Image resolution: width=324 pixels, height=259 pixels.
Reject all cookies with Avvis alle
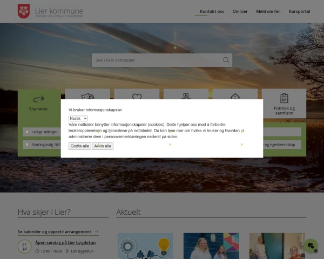coord(103,146)
